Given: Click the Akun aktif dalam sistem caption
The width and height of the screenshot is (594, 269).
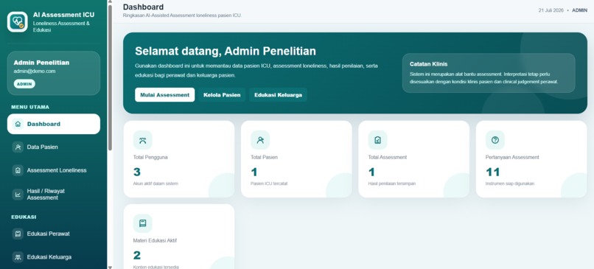Looking at the screenshot, I should pos(156,184).
